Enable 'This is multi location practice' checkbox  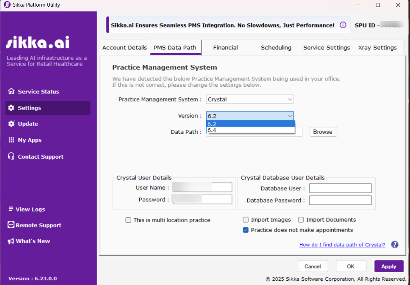click(128, 220)
